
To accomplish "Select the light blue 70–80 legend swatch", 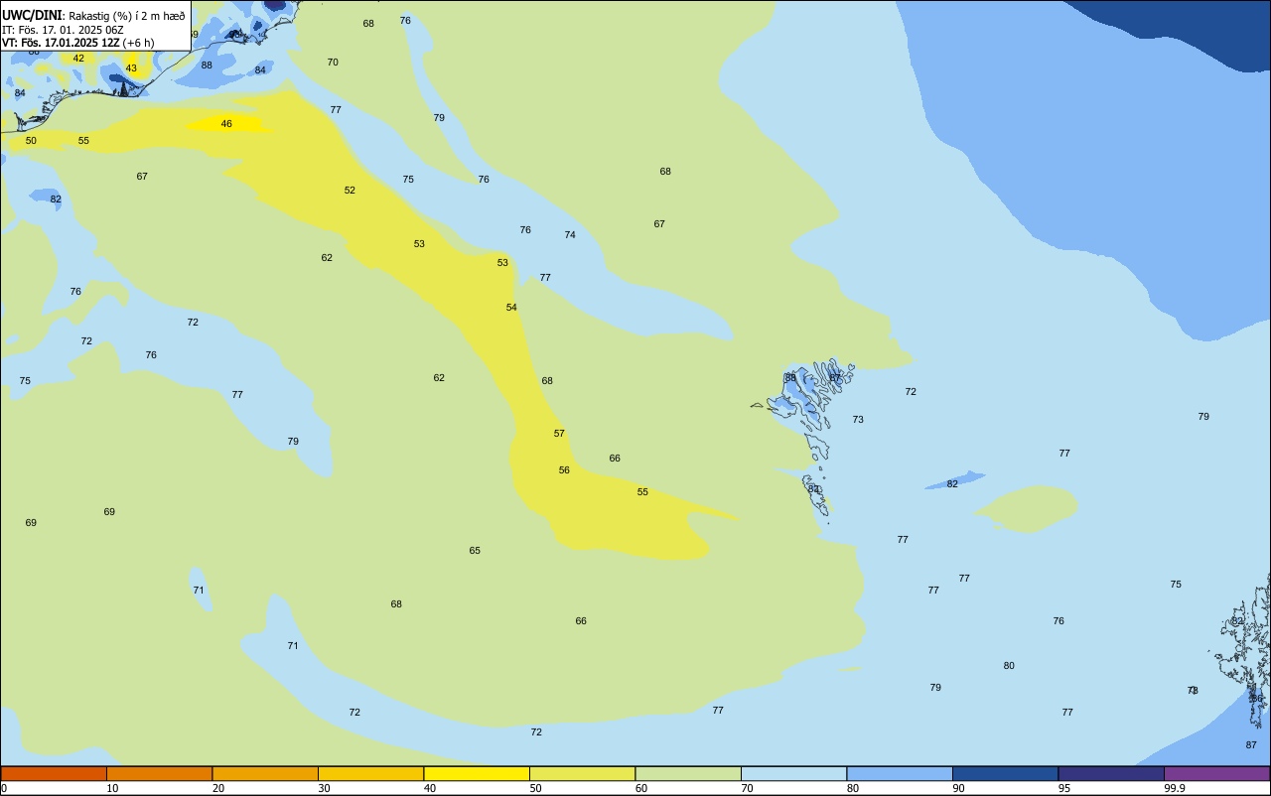I will pos(793,773).
